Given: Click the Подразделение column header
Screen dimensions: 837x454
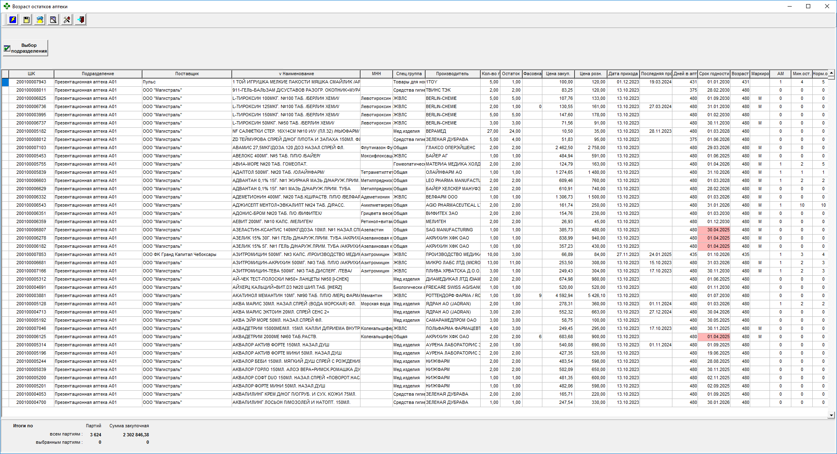Looking at the screenshot, I should click(x=98, y=74).
